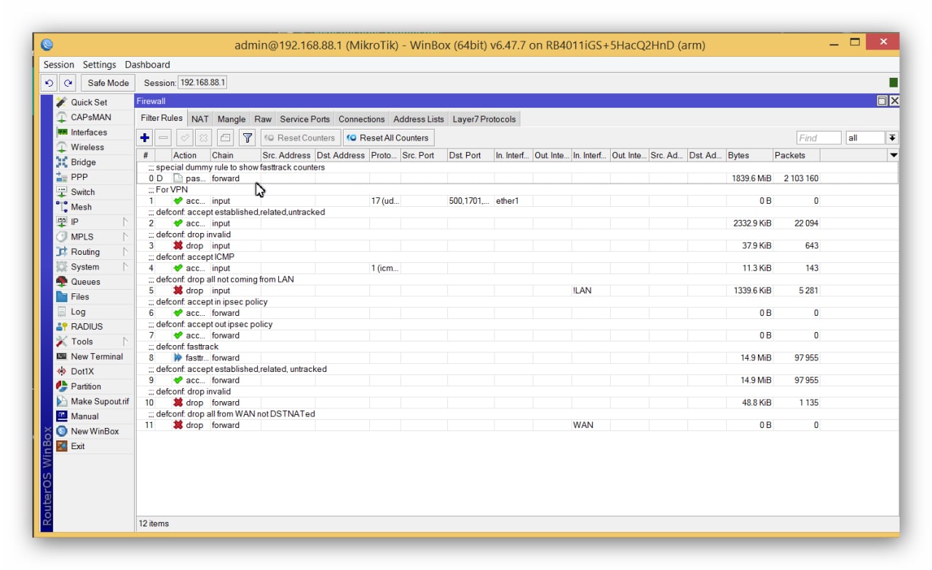Click Exit in the sidebar

pyautogui.click(x=77, y=446)
